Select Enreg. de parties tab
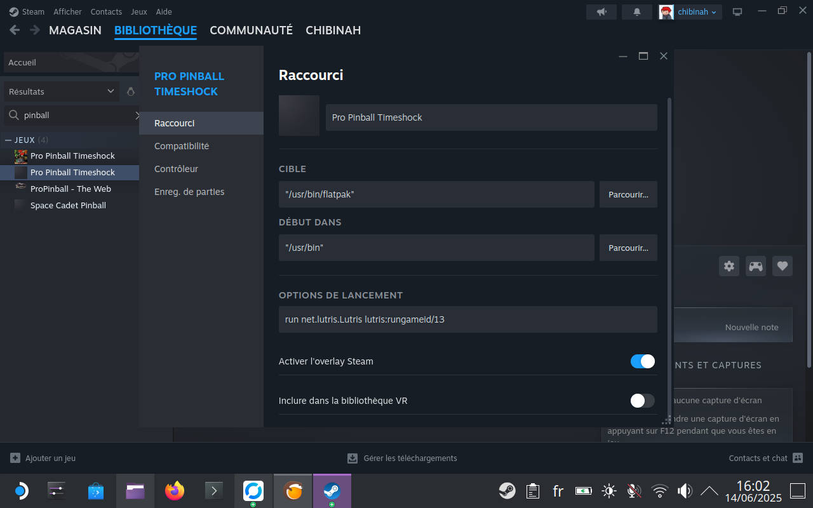813x508 pixels. pyautogui.click(x=201, y=192)
